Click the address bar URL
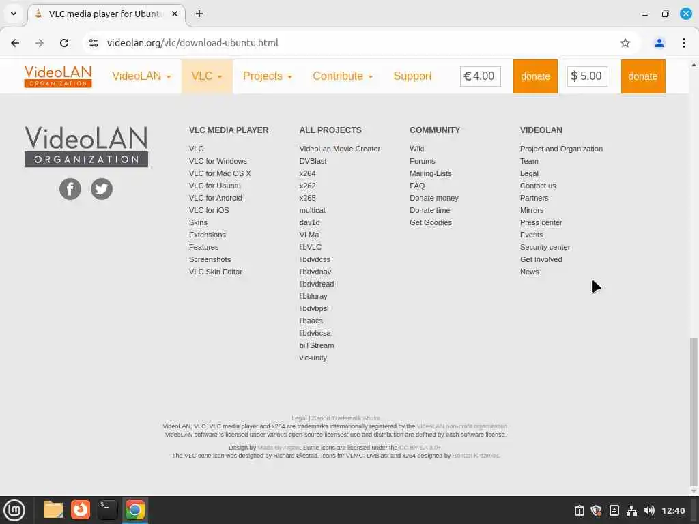 (192, 43)
